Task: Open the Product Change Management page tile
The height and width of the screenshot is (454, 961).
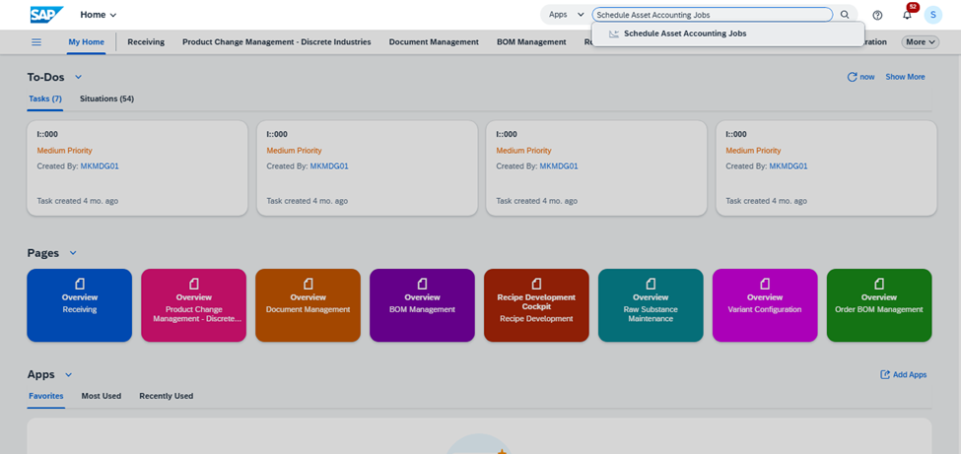Action: 193,305
